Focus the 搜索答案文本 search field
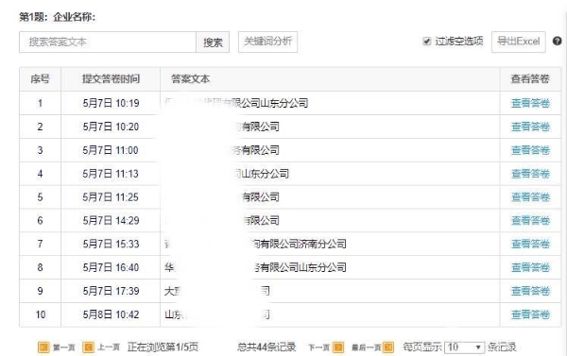This screenshot has height=356, width=567. (108, 42)
